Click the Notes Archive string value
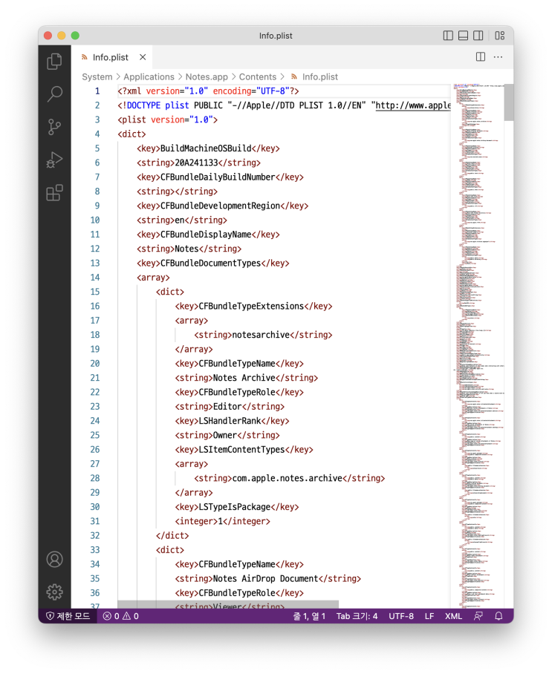The width and height of the screenshot is (552, 674). click(244, 378)
